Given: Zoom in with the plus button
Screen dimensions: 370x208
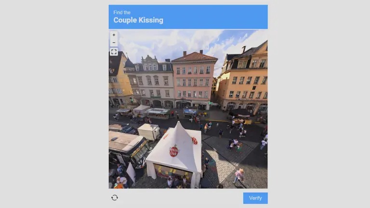Looking at the screenshot, I should coord(114,35).
